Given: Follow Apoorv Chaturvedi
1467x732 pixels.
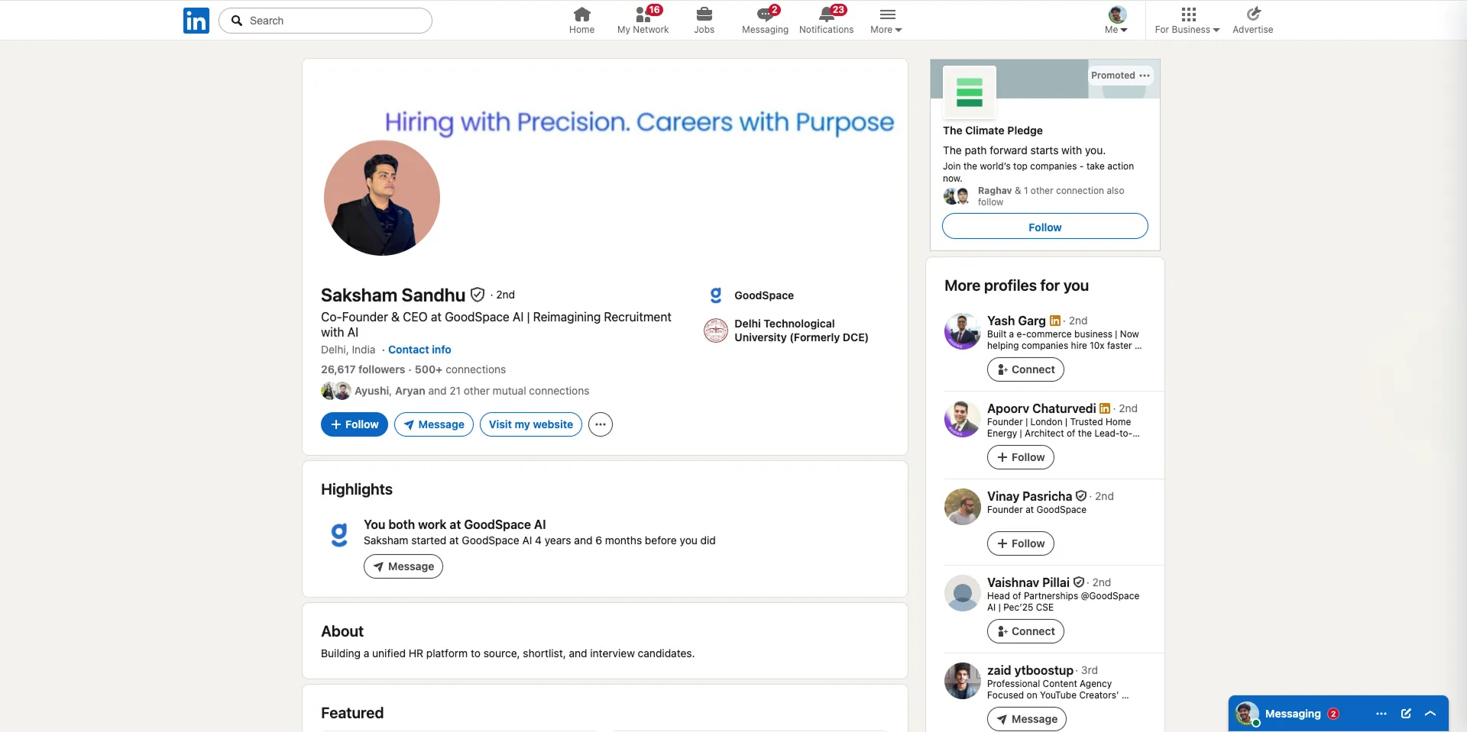Looking at the screenshot, I should 1021,457.
